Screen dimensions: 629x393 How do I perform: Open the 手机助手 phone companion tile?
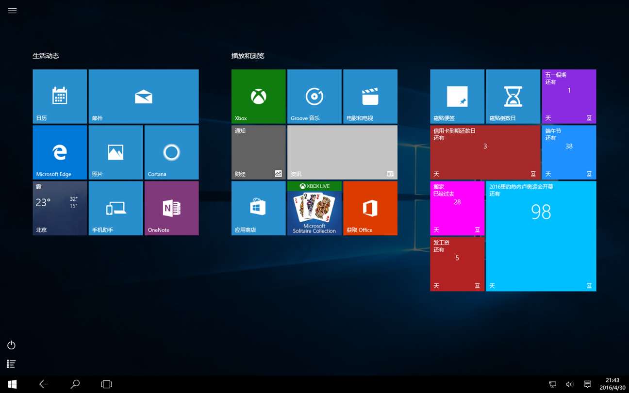[x=116, y=208]
